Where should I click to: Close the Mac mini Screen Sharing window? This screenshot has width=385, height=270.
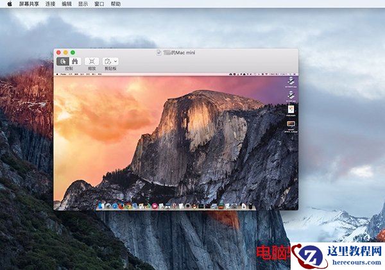tap(58, 53)
